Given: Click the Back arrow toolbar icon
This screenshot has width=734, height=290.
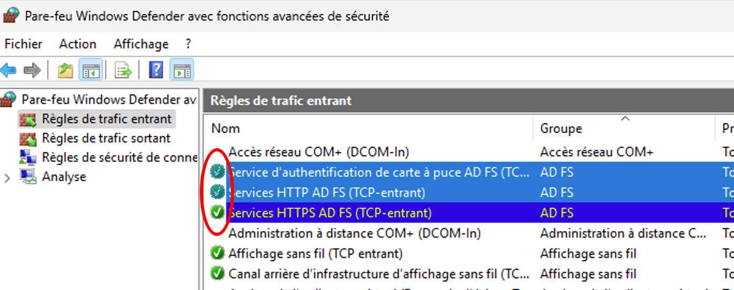Looking at the screenshot, I should (x=9, y=70).
